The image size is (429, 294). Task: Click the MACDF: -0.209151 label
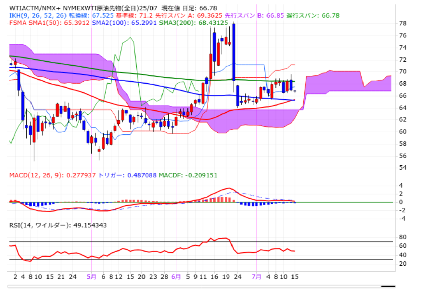click(188, 175)
